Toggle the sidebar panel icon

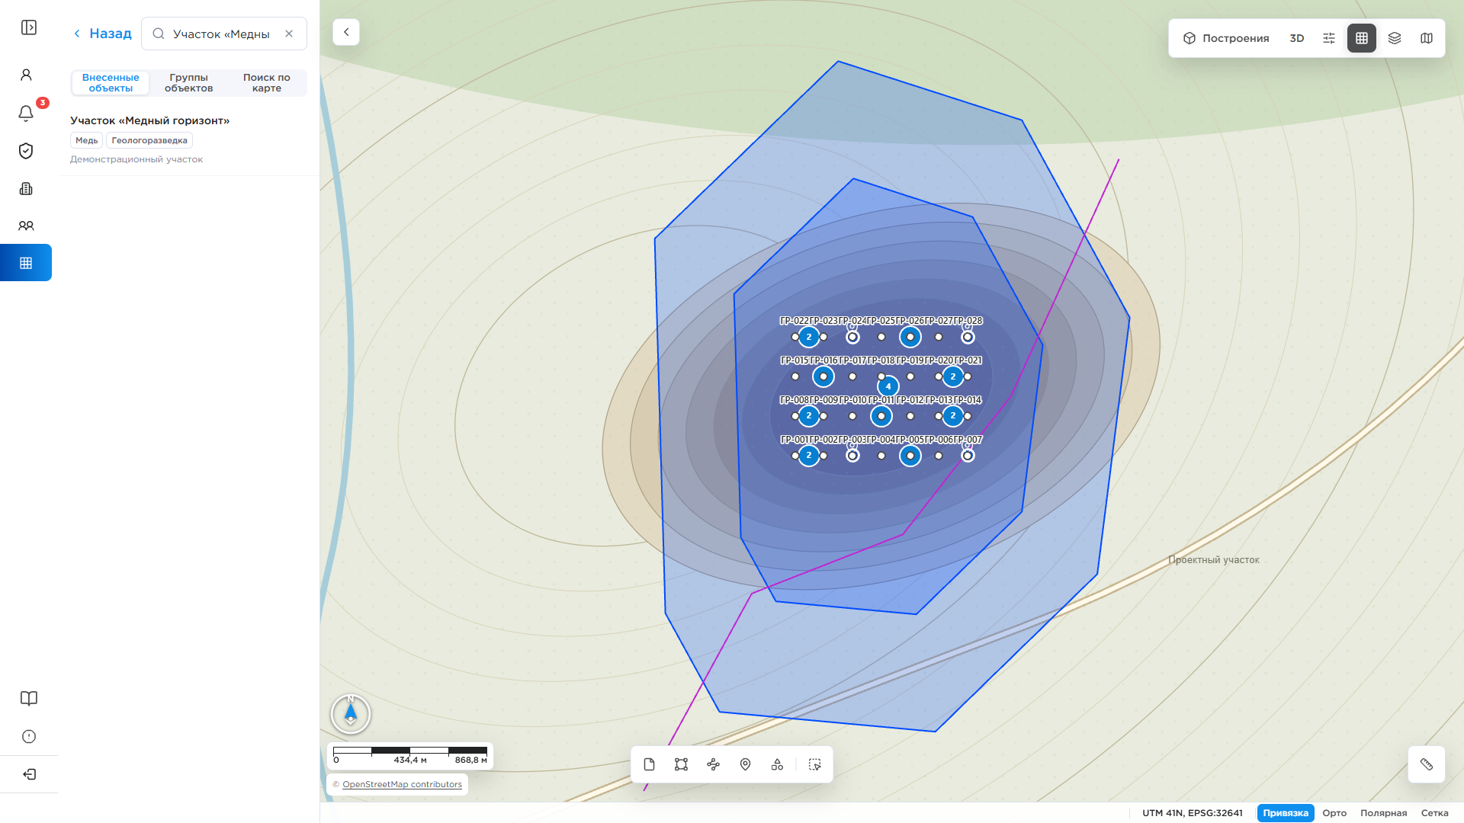click(x=29, y=27)
